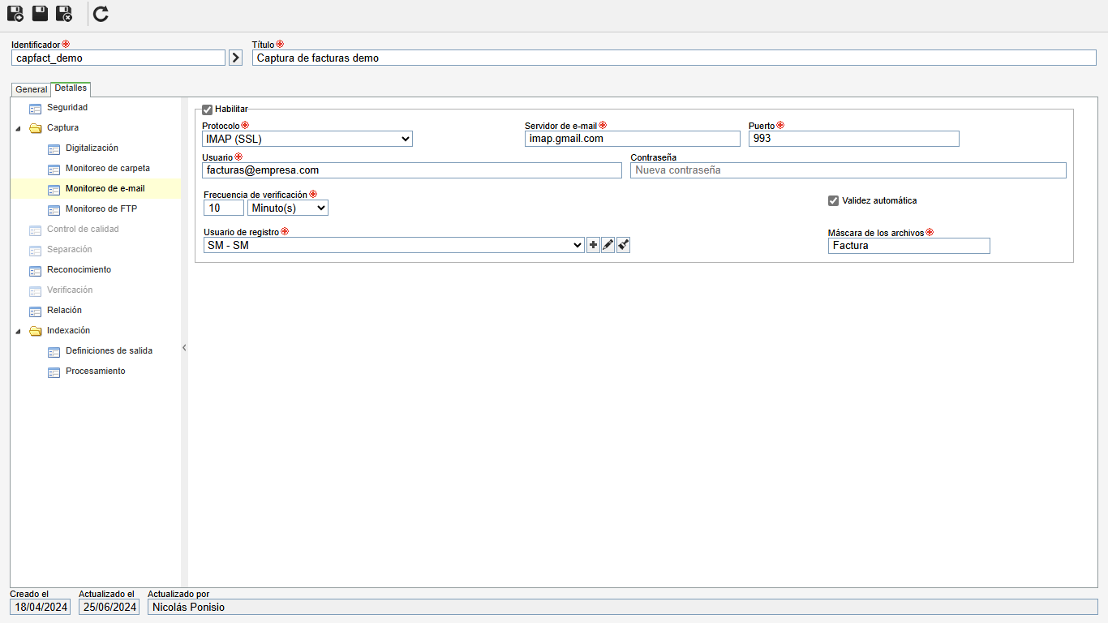Viewport: 1108px width, 623px height.
Task: Switch to the General tab
Action: click(x=32, y=89)
